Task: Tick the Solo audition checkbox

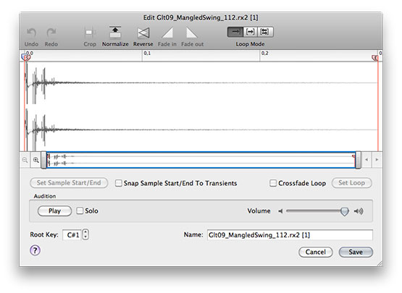Action: pyautogui.click(x=80, y=211)
